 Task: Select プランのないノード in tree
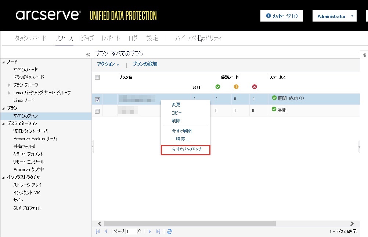tap(29, 77)
